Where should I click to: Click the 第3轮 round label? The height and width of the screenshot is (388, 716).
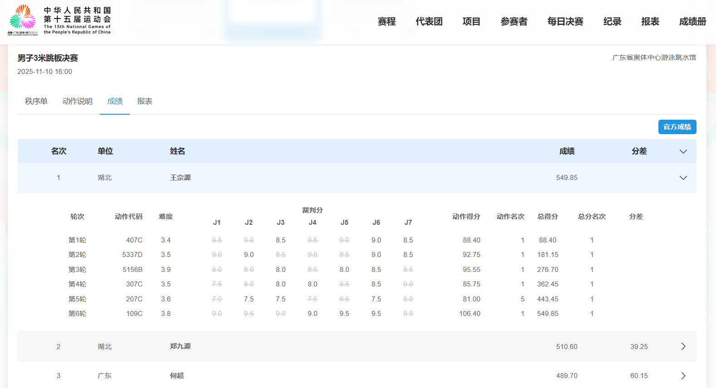(77, 270)
